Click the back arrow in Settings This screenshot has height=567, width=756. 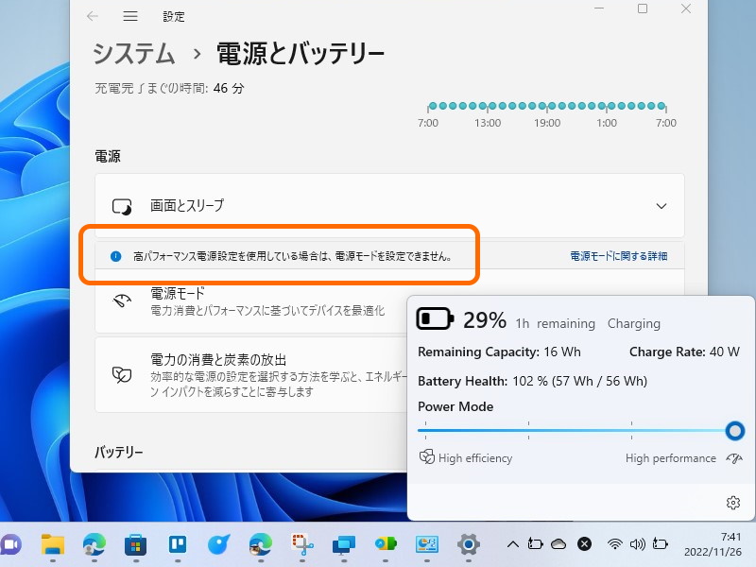(91, 15)
